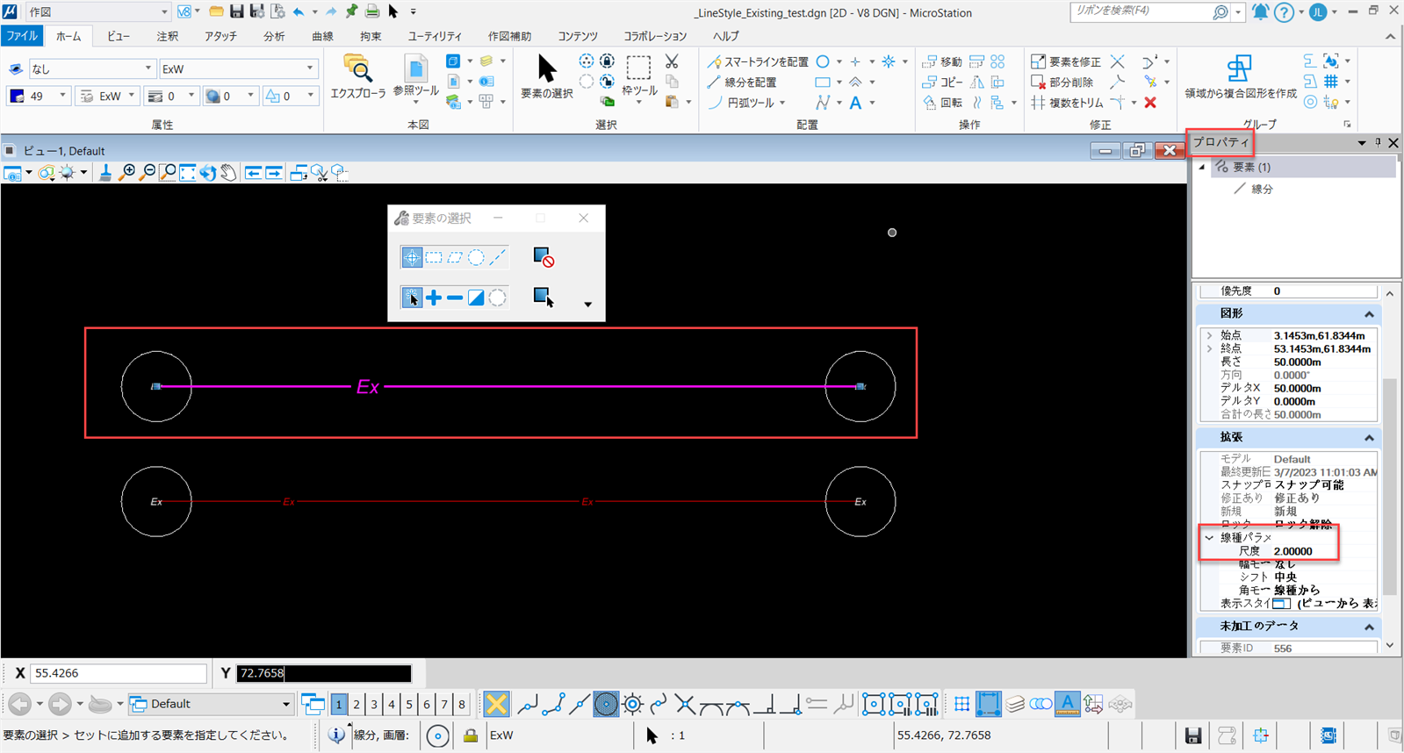The width and height of the screenshot is (1404, 753).
Task: Click the X coordinate input field
Action: (x=119, y=673)
